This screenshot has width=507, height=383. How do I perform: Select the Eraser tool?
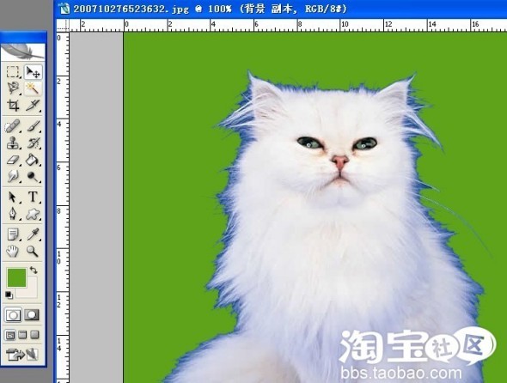click(x=13, y=160)
